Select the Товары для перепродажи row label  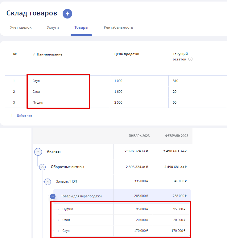81,196
